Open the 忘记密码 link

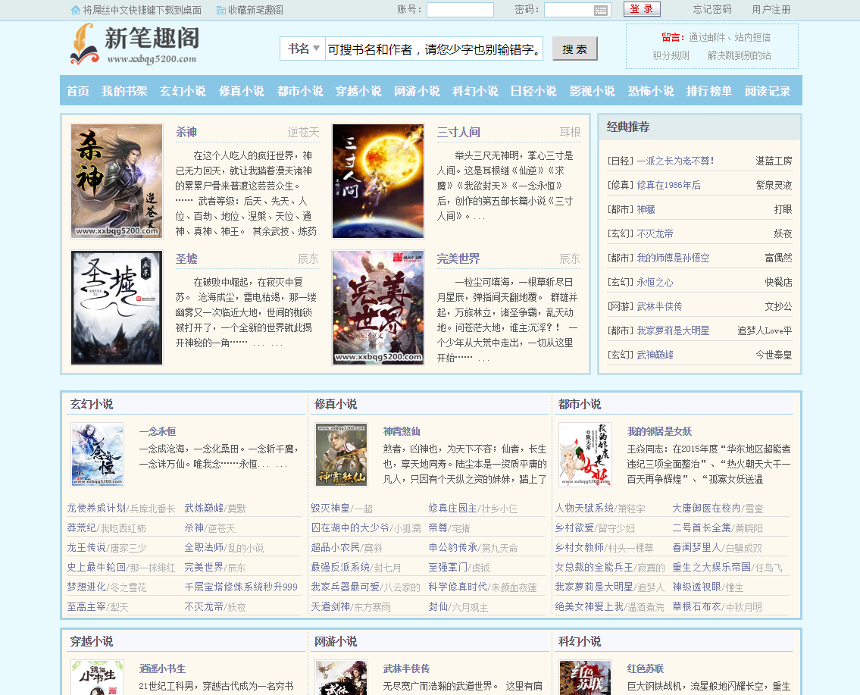tap(712, 10)
